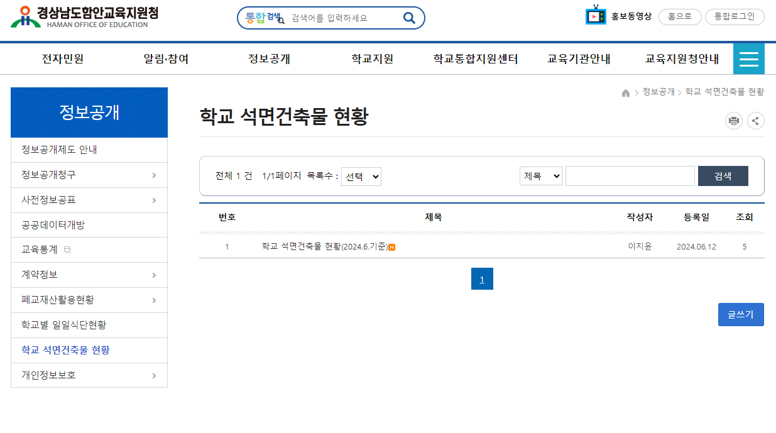
Task: Click the 정보공개 sidebar header
Action: pyautogui.click(x=89, y=112)
